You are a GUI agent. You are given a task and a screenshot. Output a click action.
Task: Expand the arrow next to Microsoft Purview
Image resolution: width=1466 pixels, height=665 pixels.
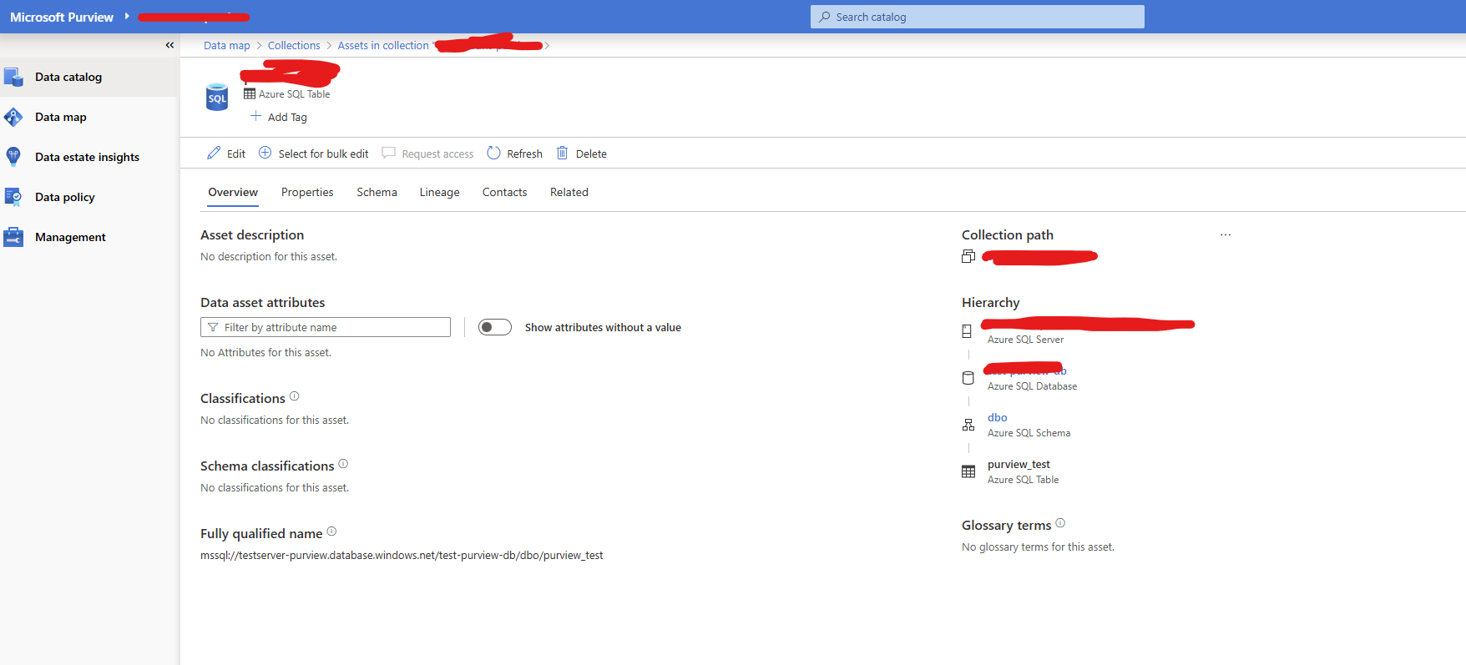127,16
